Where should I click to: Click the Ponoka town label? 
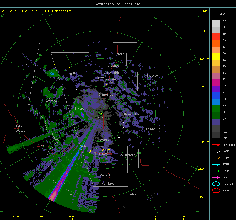(x=120, y=54)
